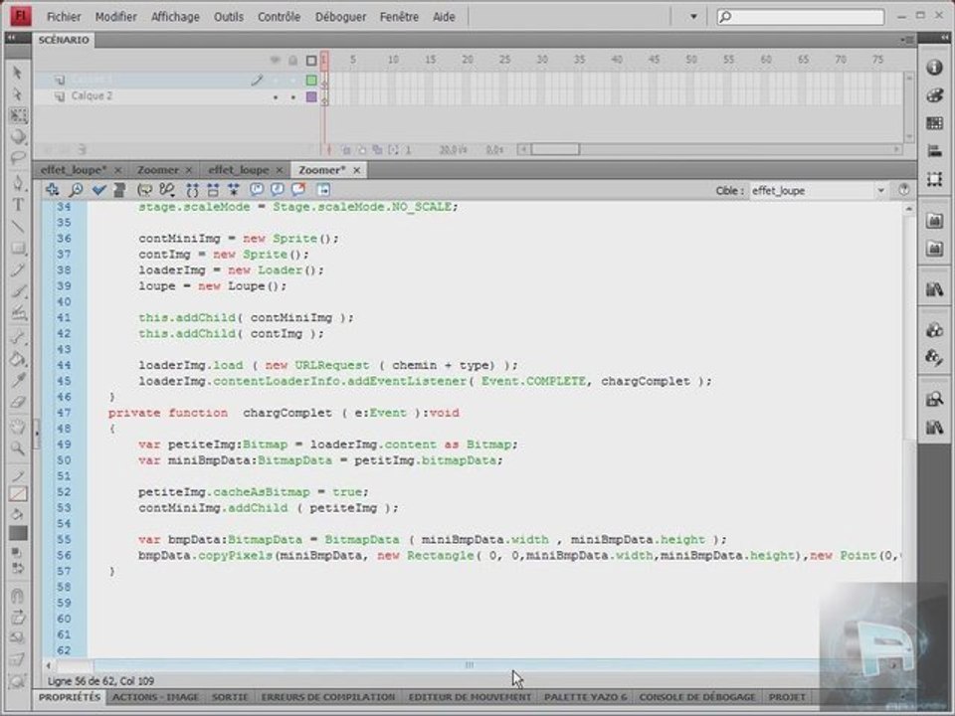Screen dimensions: 955x716
Task: Collapse selection icon in script toolbar
Action: 213,190
